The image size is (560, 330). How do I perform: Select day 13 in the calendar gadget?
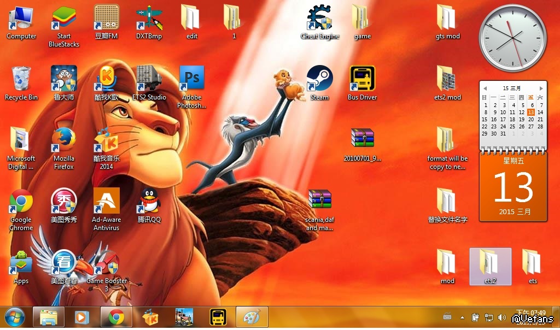click(530, 113)
